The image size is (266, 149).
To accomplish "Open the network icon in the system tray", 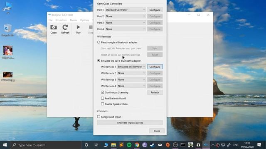I will (x=223, y=145).
